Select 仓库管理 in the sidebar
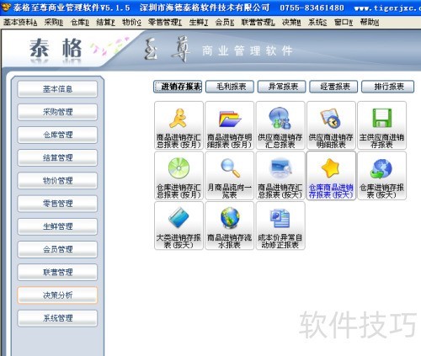 tap(57, 135)
